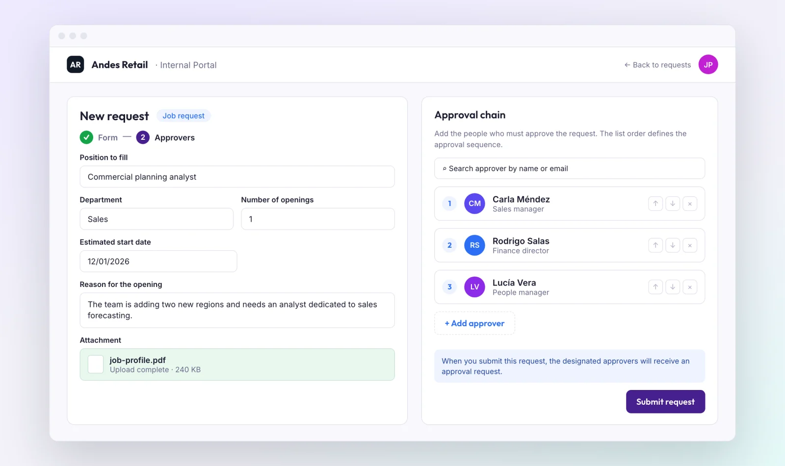
Task: Click the Reason for the opening textarea
Action: click(237, 310)
